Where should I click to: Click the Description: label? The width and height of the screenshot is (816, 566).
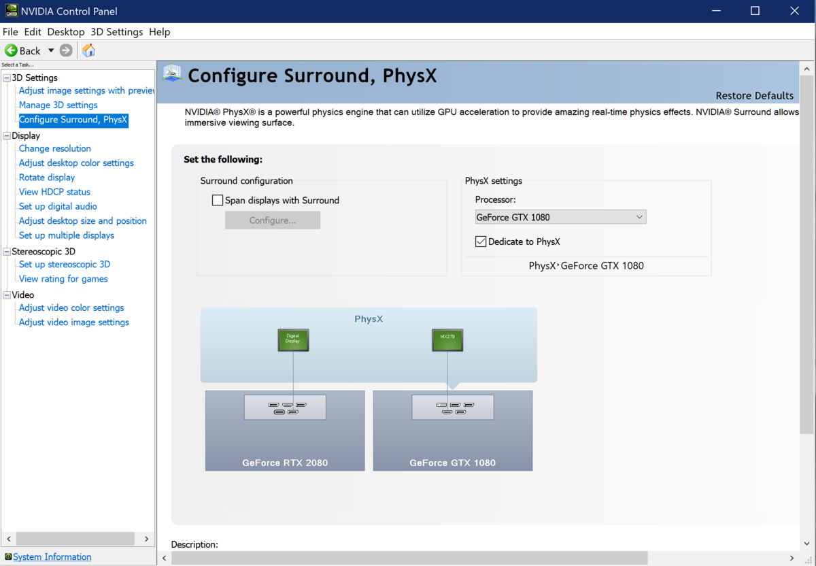pos(194,545)
